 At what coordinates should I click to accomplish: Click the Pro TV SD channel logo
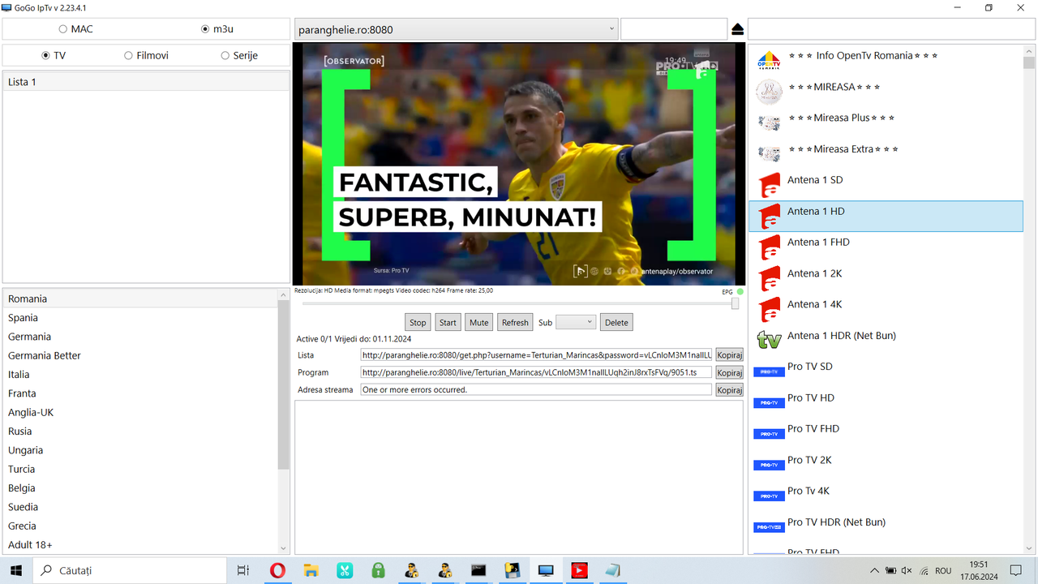(x=769, y=371)
